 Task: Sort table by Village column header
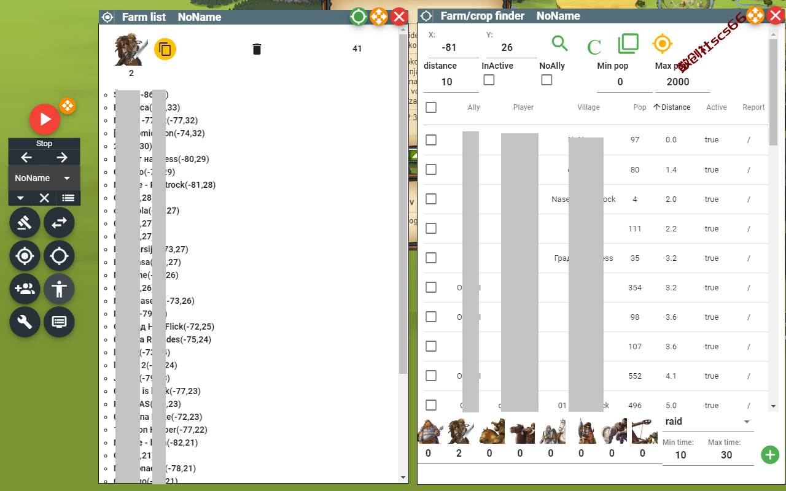(x=588, y=107)
